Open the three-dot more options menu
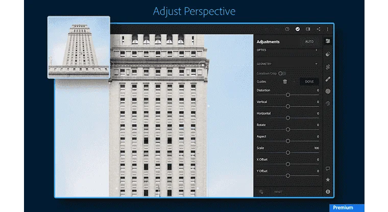 point(328,29)
